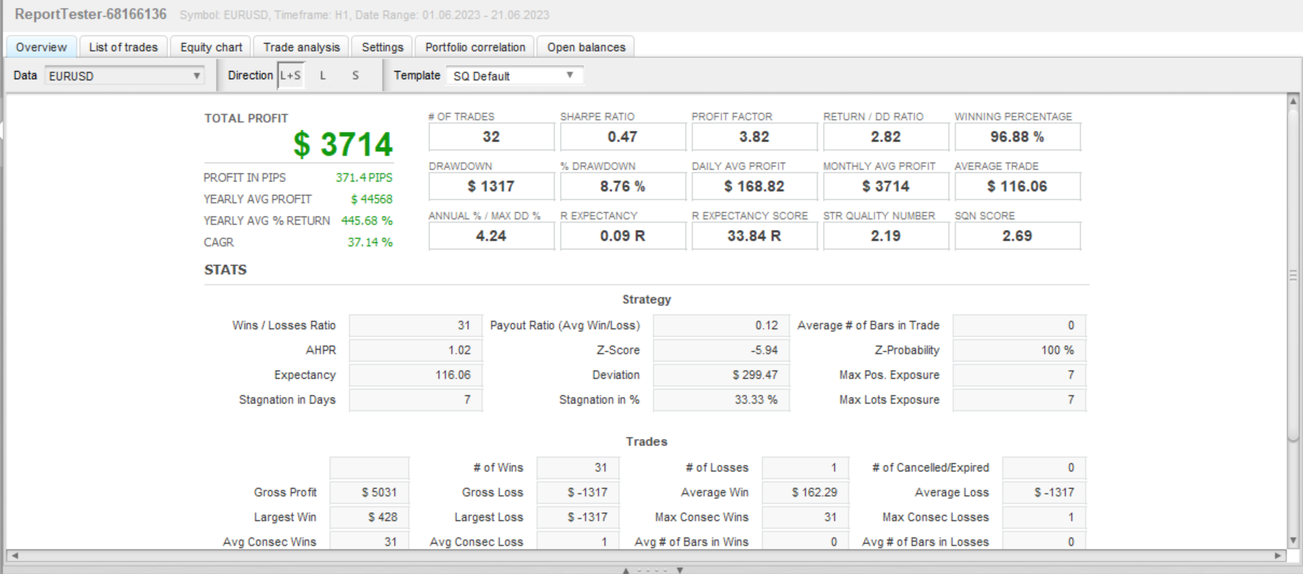Click the Average Loss value field
The width and height of the screenshot is (1303, 574).
1044,493
